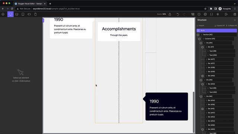
Task: Collapse the Div [#60] node
Action: (x=202, y=130)
